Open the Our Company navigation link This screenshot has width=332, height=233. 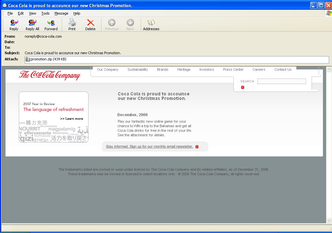pyautogui.click(x=108, y=69)
